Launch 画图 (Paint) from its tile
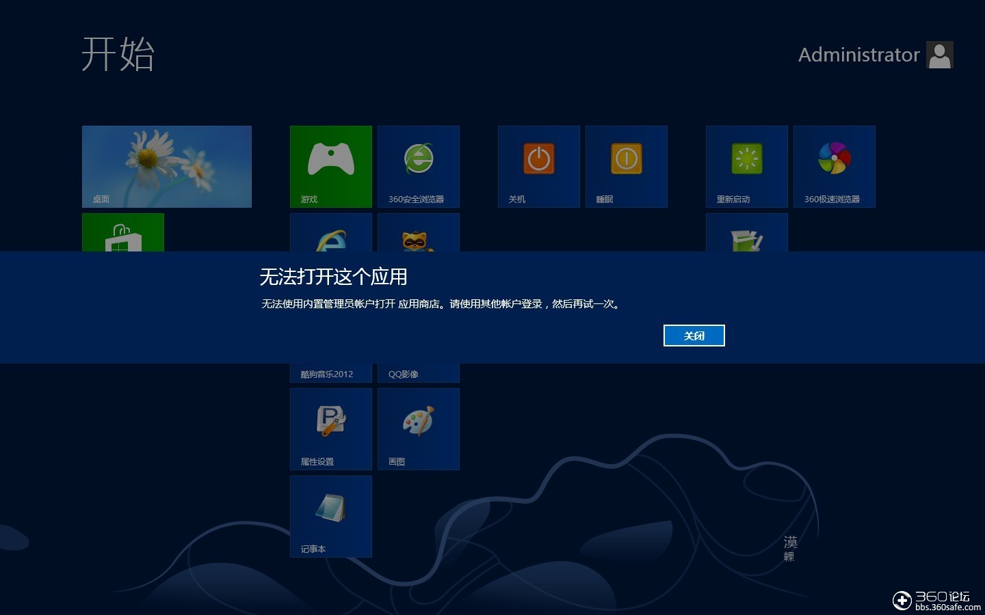985x615 pixels. coord(418,428)
